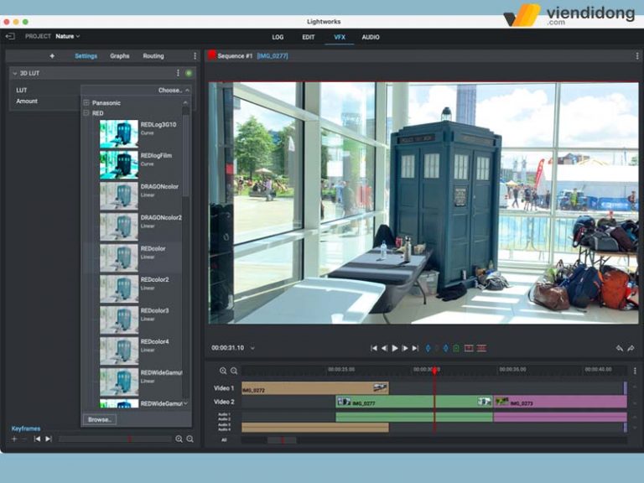Open the timecode dropdown arrow
The width and height of the screenshot is (644, 483).
tap(252, 348)
